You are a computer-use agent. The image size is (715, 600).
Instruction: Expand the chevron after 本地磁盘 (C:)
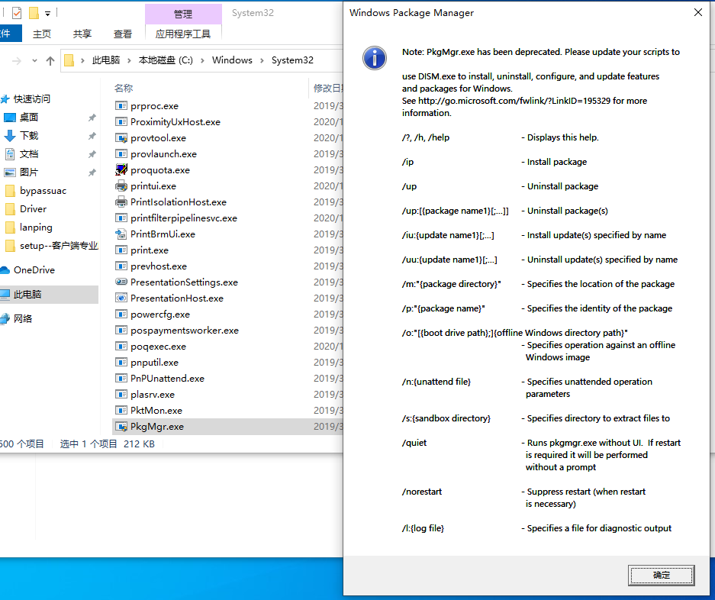(x=202, y=60)
